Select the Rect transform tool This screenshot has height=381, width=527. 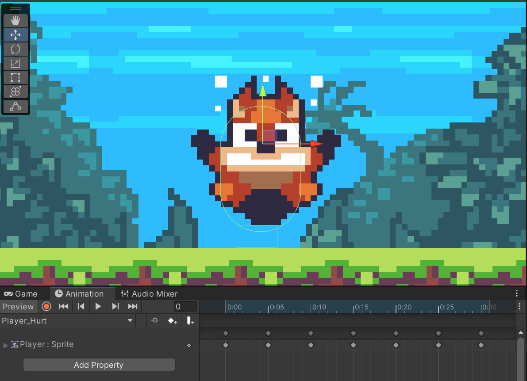pos(15,78)
